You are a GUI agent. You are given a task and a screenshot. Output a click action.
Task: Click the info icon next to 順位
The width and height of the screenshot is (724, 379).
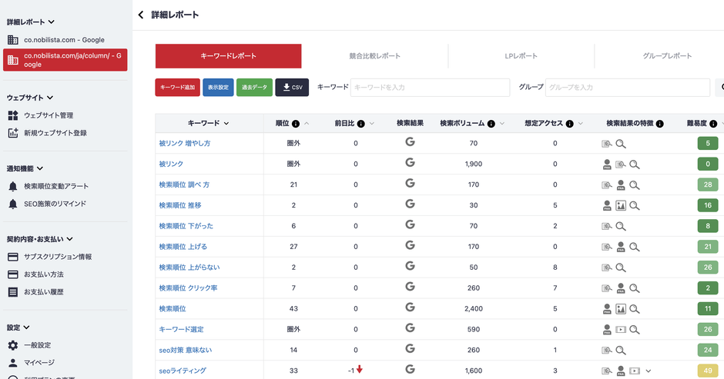coord(296,123)
